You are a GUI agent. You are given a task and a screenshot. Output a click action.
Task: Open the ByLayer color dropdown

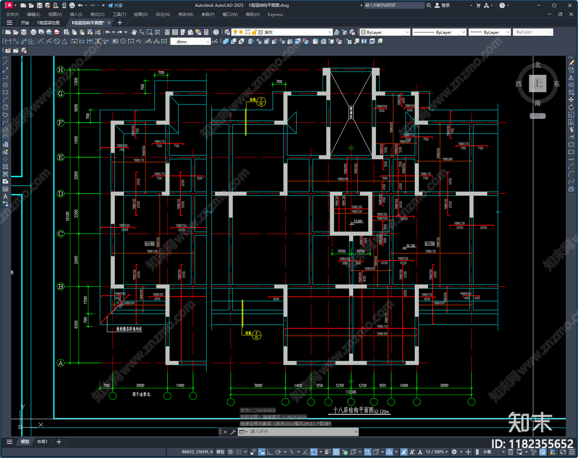(x=385, y=32)
